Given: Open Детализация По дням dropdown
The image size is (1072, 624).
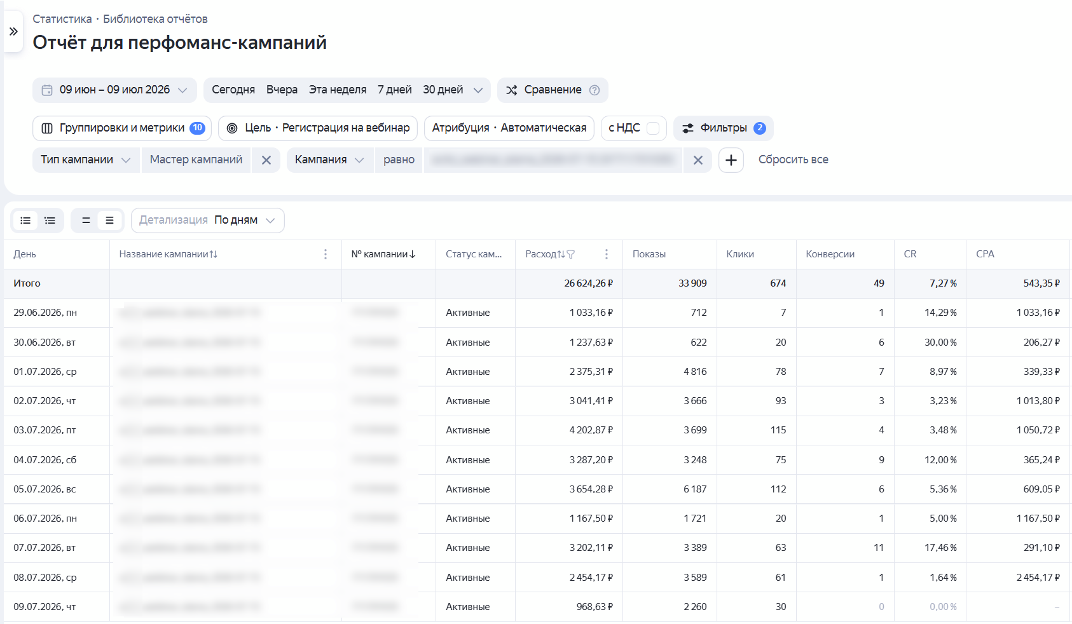Looking at the screenshot, I should (x=208, y=220).
